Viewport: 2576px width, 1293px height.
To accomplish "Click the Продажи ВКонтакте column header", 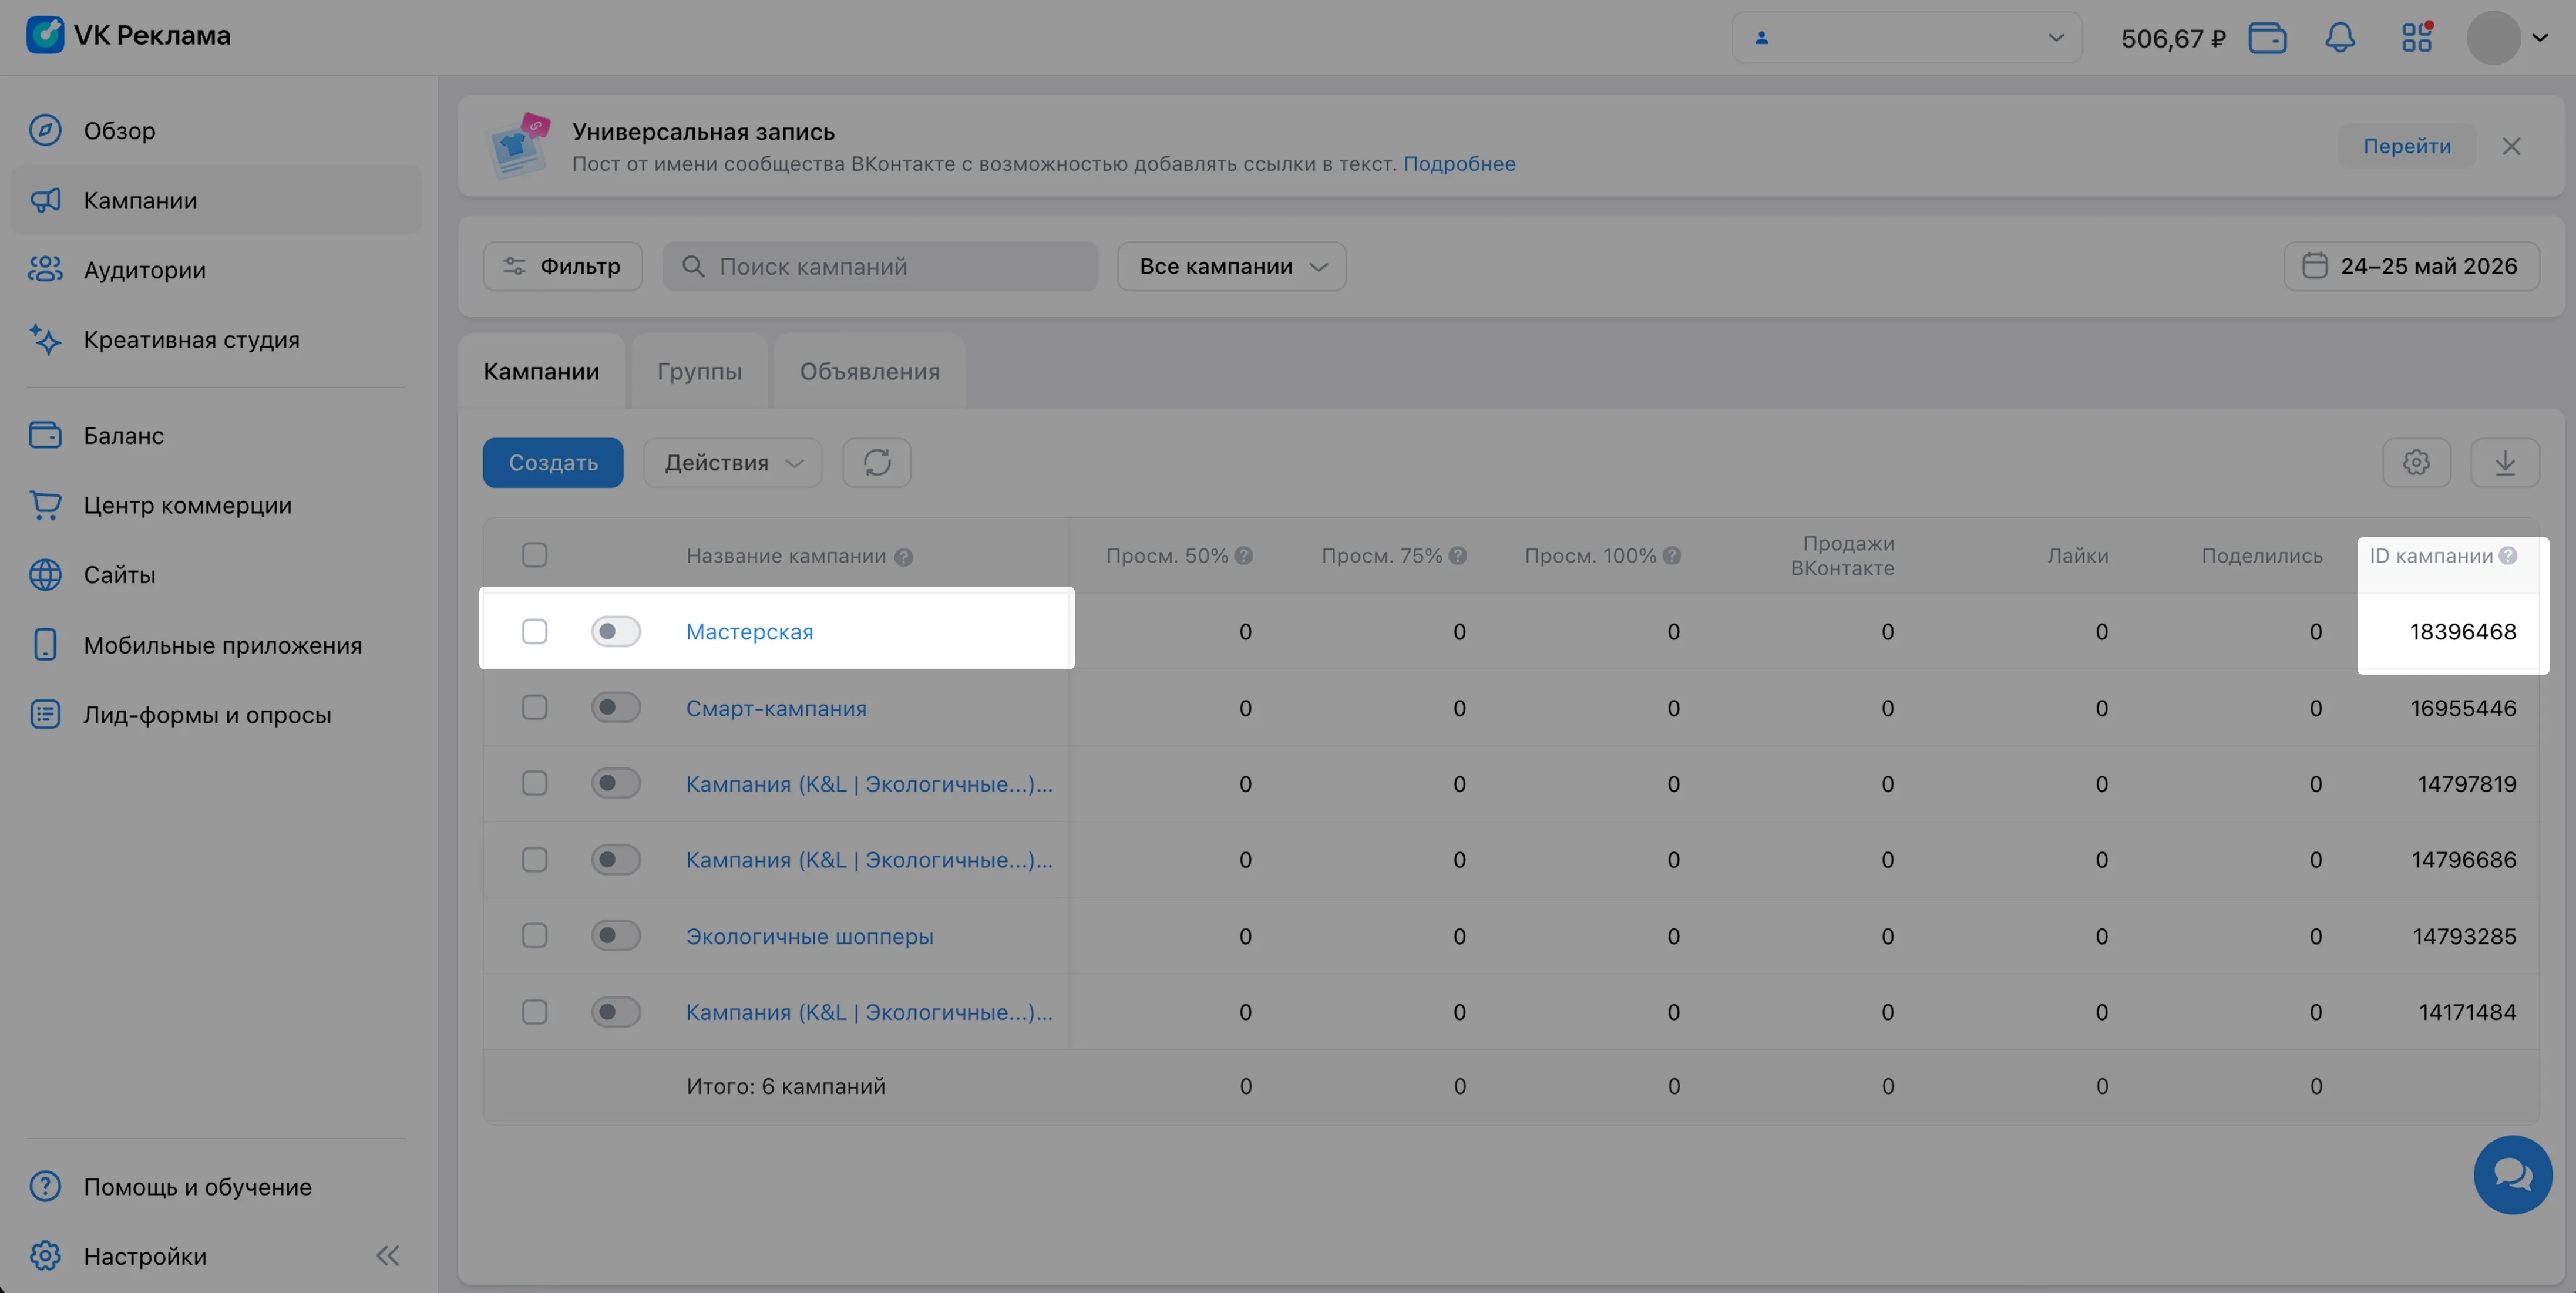I will tap(1842, 556).
